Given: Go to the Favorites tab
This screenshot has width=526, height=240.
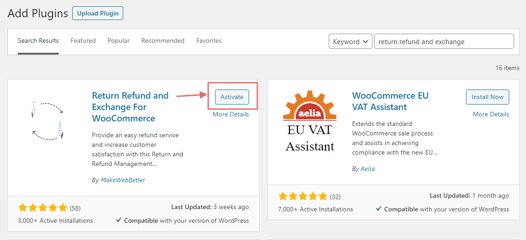Looking at the screenshot, I should tap(209, 40).
